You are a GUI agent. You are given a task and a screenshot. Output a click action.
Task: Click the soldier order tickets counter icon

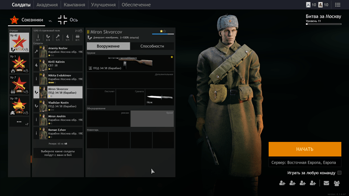[320, 5]
